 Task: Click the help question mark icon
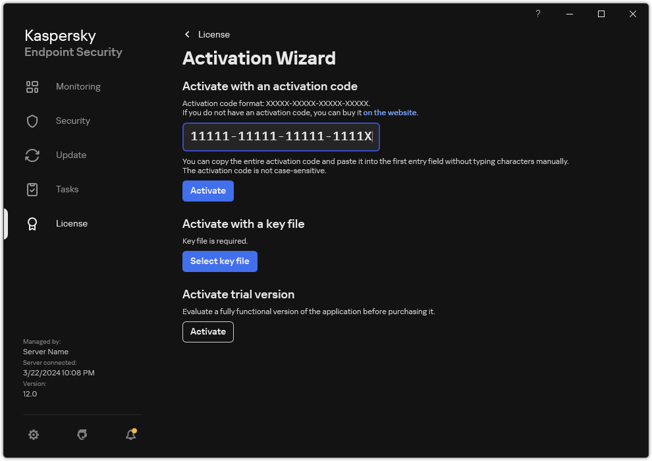pos(537,13)
